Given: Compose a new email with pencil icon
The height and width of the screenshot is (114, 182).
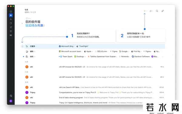Looking at the screenshot, I should click(x=163, y=11).
